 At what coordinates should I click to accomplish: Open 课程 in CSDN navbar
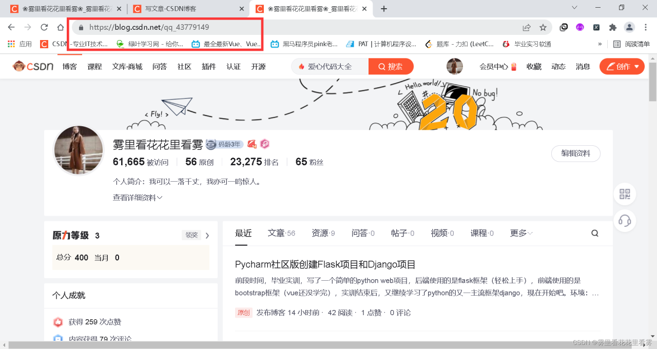coord(94,66)
